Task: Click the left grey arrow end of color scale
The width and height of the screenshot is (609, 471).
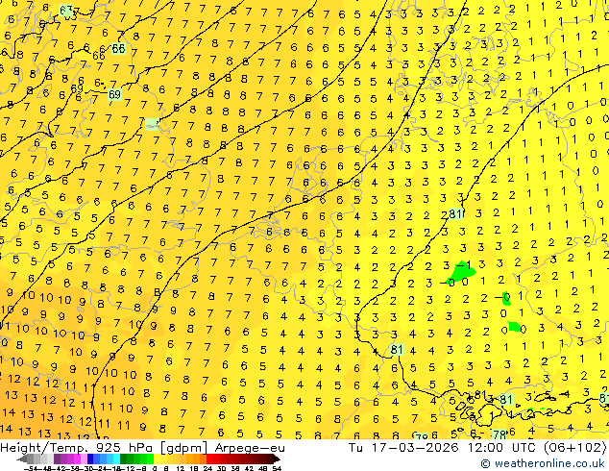Action: [x=21, y=459]
